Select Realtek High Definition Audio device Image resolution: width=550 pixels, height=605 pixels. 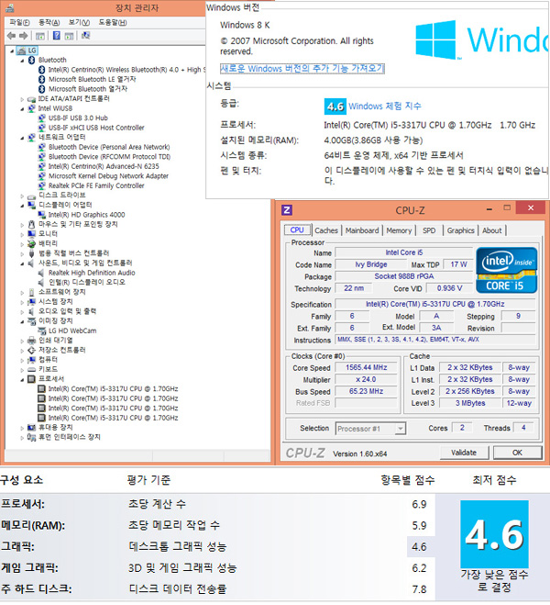pos(92,274)
